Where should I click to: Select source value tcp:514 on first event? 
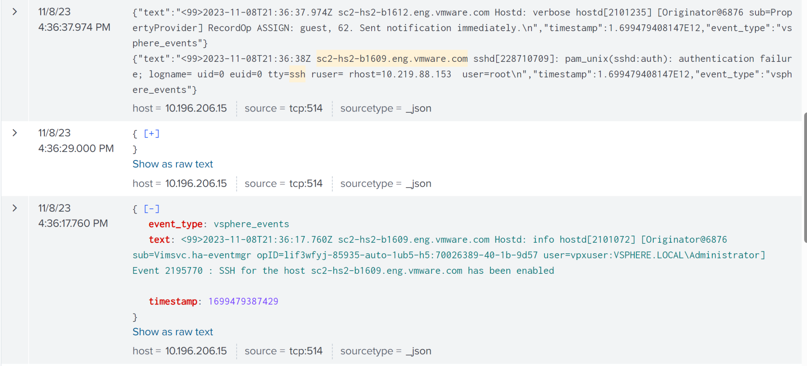click(x=306, y=108)
